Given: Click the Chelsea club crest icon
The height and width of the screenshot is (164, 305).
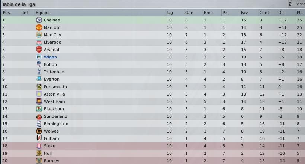Looking at the screenshot, I should (x=39, y=20).
